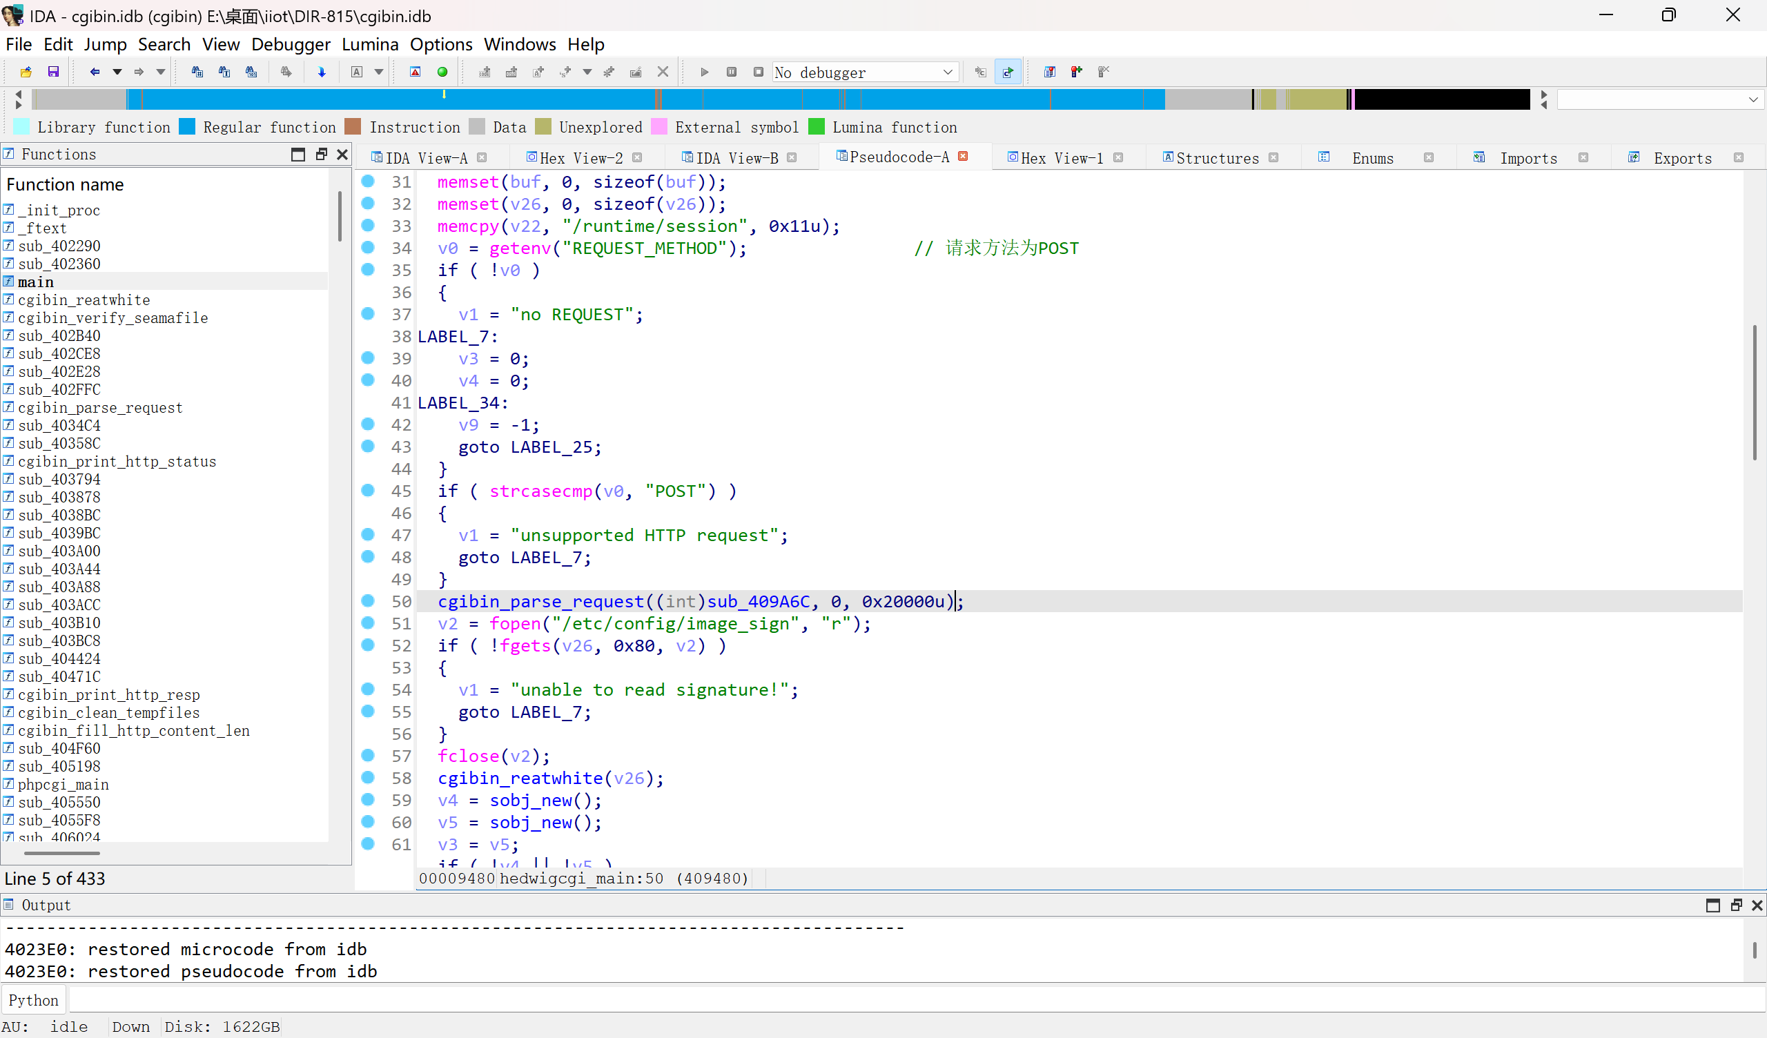
Task: Switch to the Imports tab
Action: [x=1528, y=158]
